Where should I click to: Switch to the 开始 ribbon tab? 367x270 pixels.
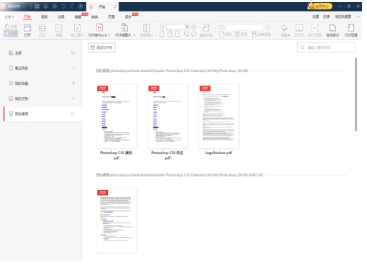tap(27, 17)
